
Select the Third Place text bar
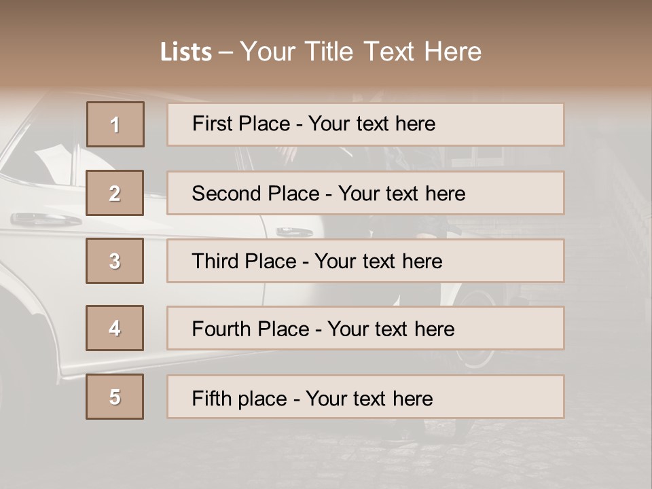coord(365,261)
